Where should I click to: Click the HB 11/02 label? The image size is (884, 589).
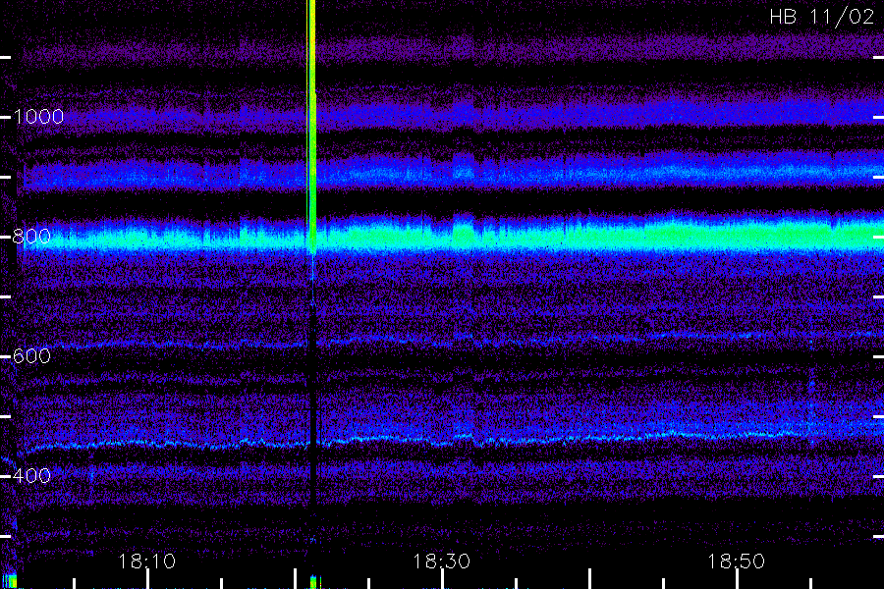(x=821, y=17)
